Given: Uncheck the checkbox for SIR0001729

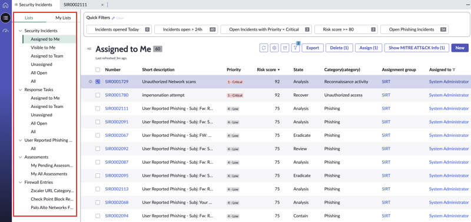Looking at the screenshot, I should point(98,82).
